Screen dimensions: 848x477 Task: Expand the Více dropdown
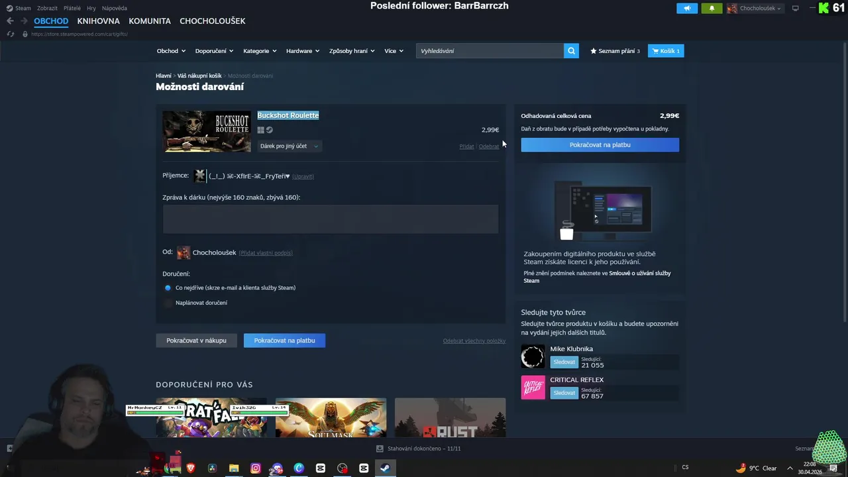pyautogui.click(x=394, y=51)
